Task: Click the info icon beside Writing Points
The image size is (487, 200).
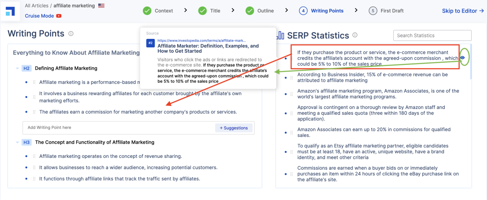Action: coord(71,34)
